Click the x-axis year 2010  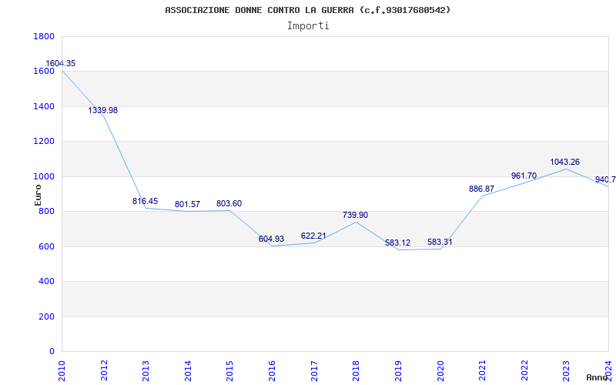coord(62,370)
